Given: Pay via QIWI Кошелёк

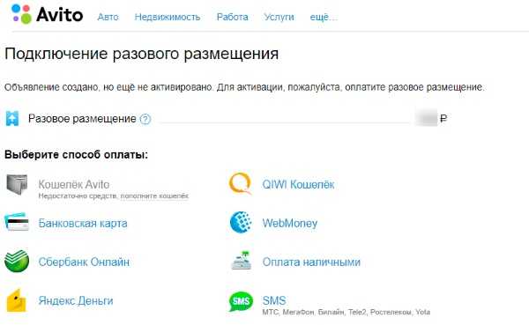Looking at the screenshot, I should point(299,184).
